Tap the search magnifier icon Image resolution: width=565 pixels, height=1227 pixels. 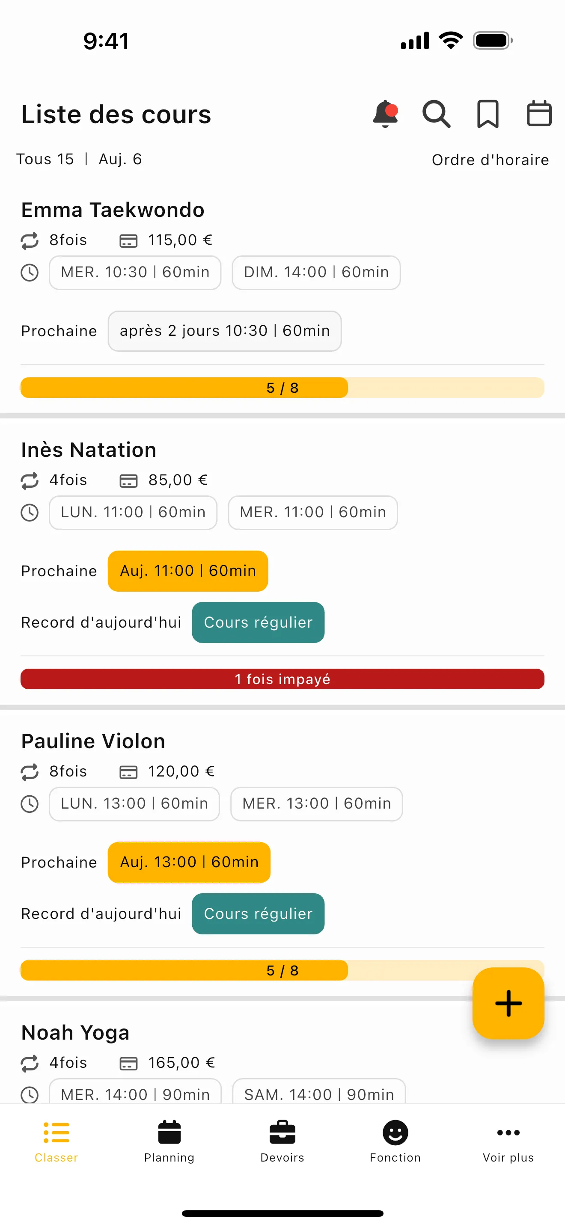click(436, 114)
